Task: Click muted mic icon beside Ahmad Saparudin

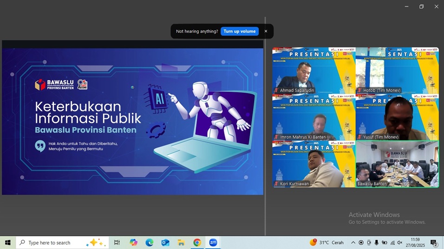Action: pyautogui.click(x=276, y=90)
